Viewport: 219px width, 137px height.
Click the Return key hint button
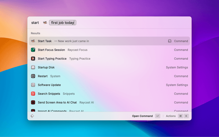157,116
